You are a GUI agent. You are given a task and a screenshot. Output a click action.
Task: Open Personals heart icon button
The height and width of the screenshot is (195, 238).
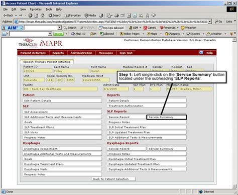click(168, 28)
